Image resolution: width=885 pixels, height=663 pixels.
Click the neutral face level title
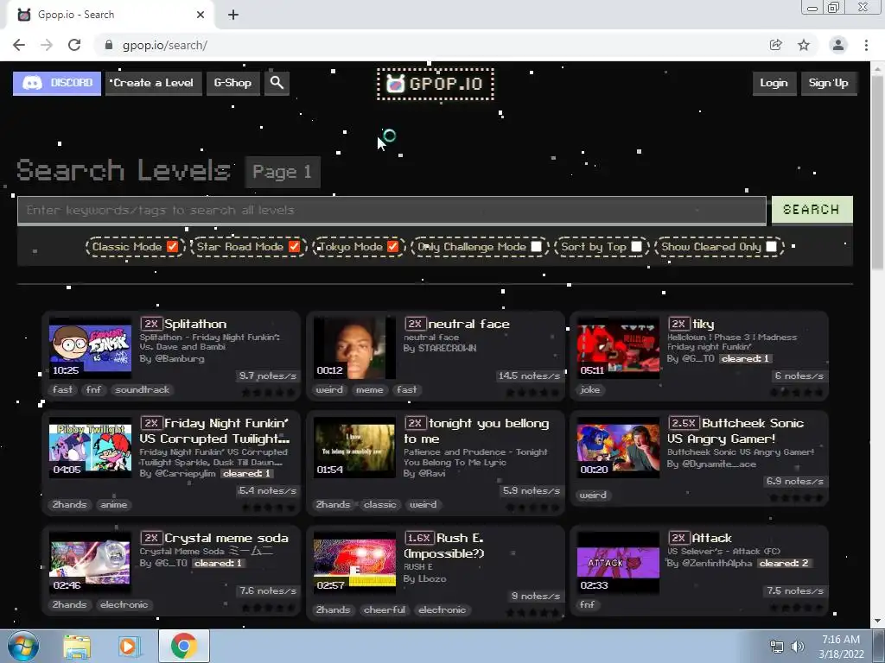point(469,325)
